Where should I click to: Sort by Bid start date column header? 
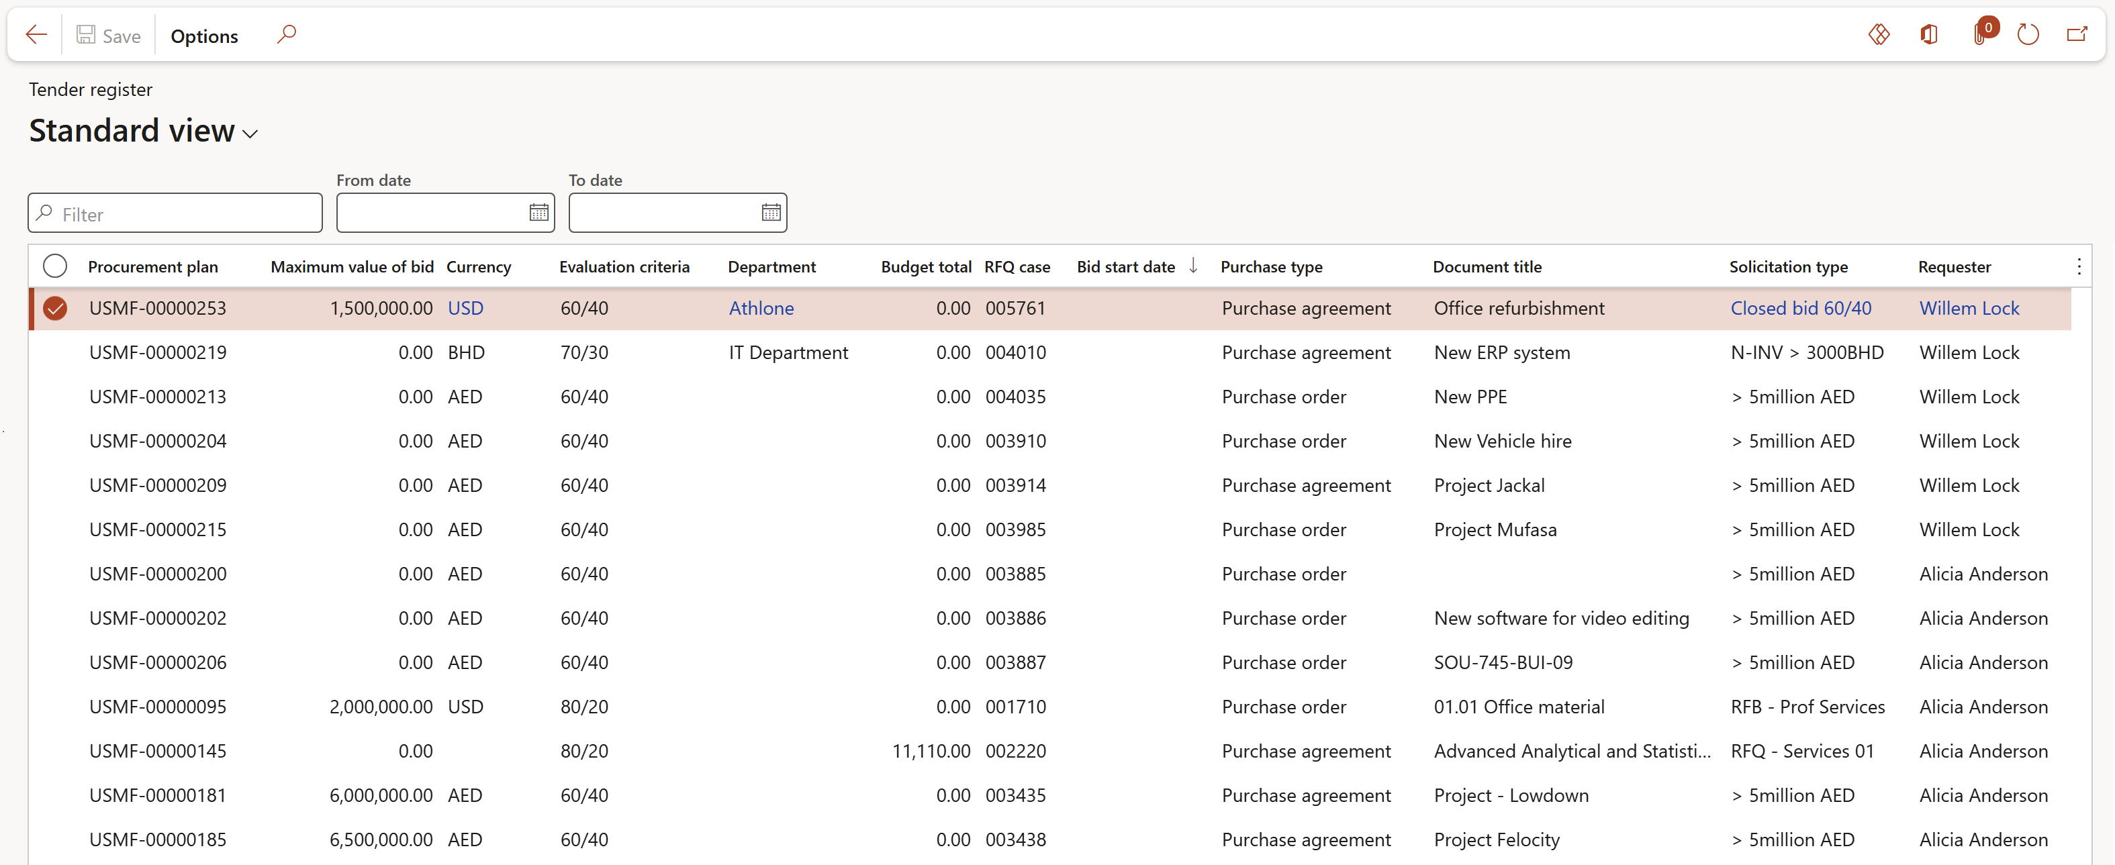[1125, 266]
